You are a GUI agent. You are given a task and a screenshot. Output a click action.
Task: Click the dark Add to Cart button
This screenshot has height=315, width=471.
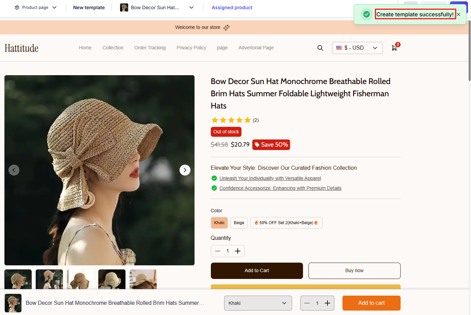[x=257, y=271]
